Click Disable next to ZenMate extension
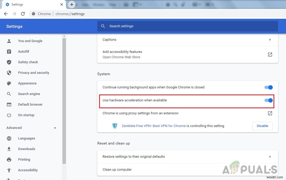The width and height of the screenshot is (286, 180). tap(262, 126)
